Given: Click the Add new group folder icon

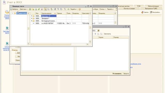Looking at the screenshot, I should coord(33,9).
